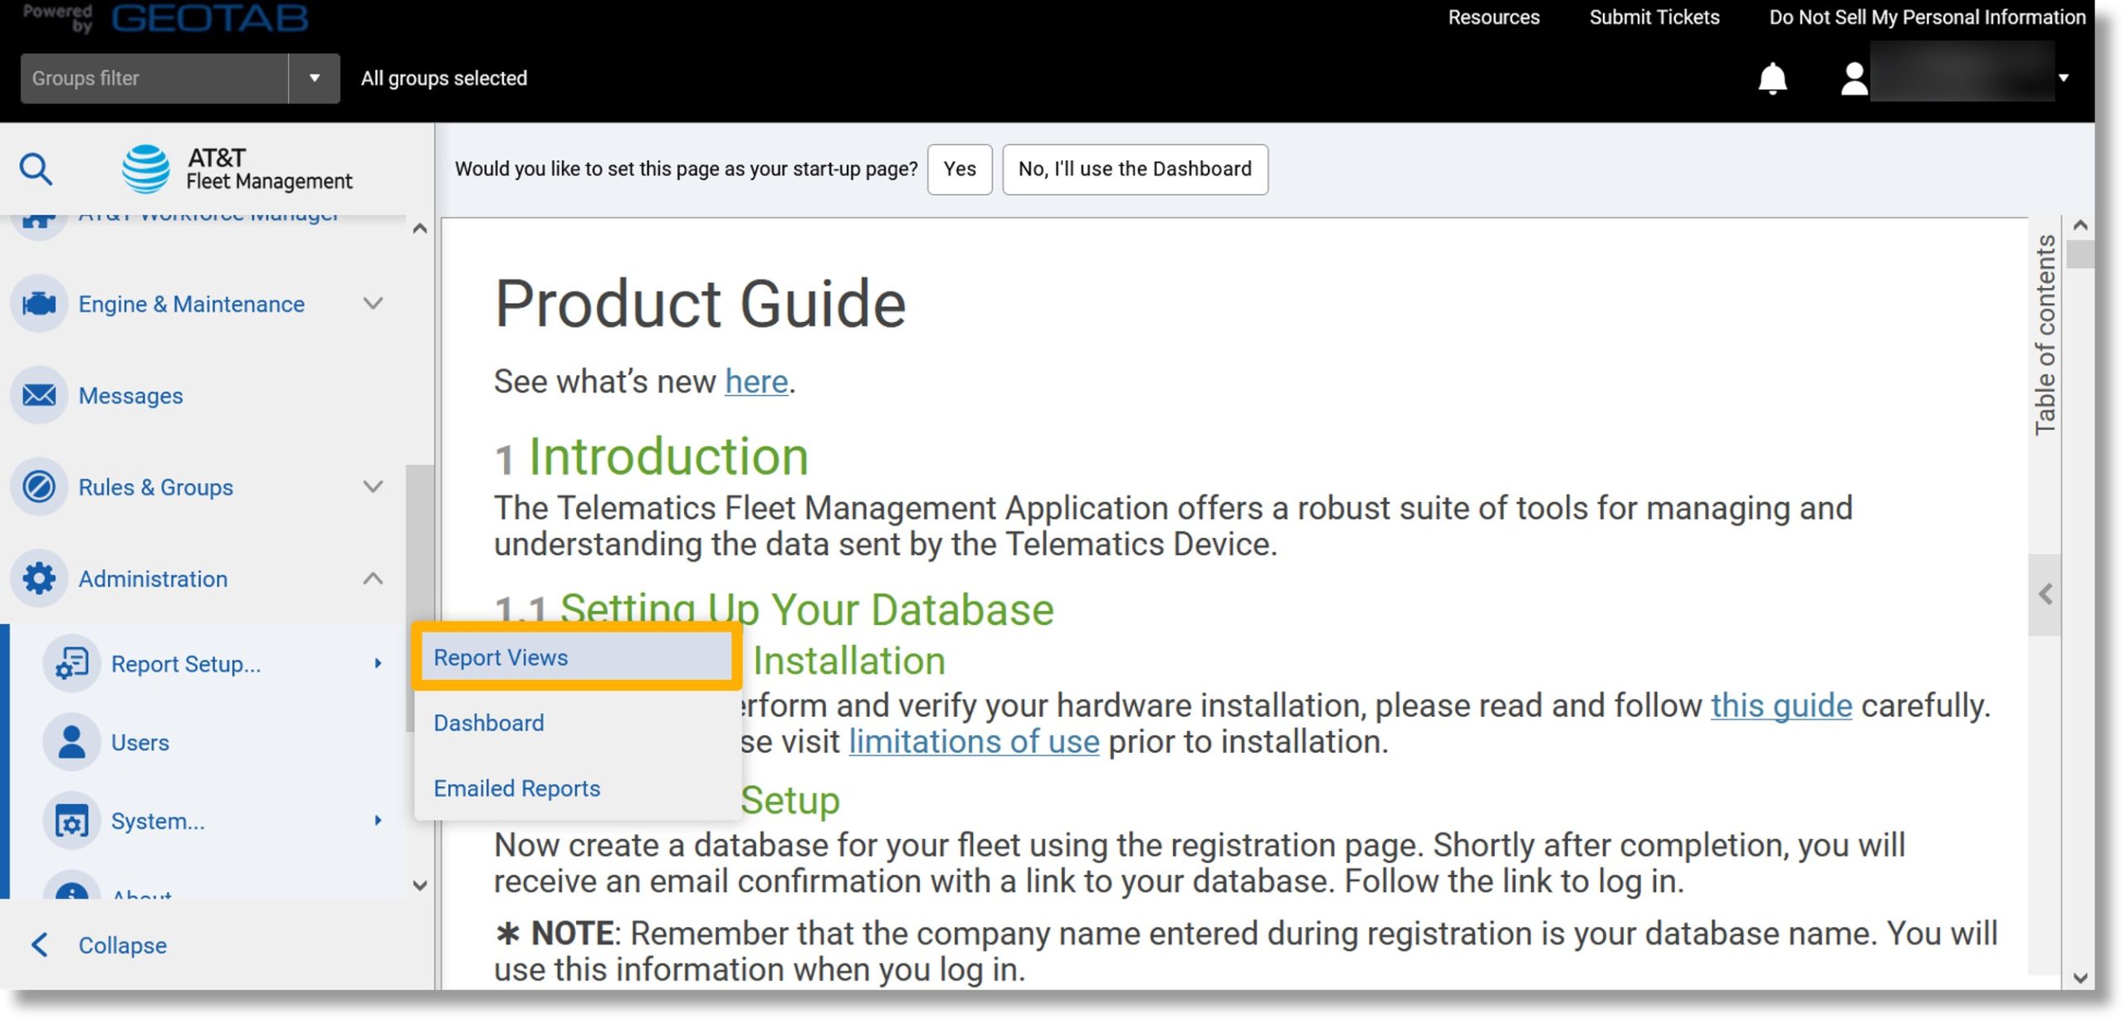2125x1020 pixels.
Task: Click the Engine & Maintenance label
Action: pos(191,305)
